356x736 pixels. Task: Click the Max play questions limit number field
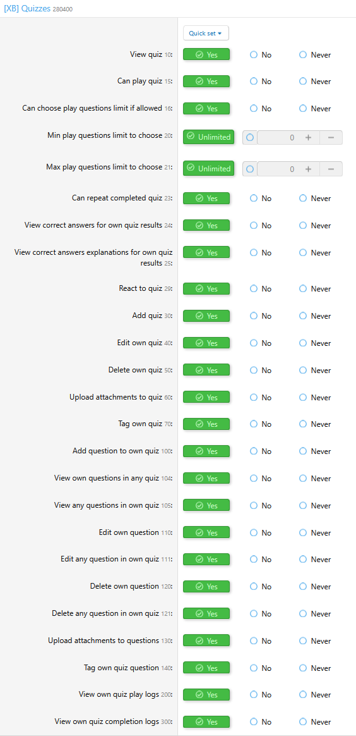coord(278,169)
